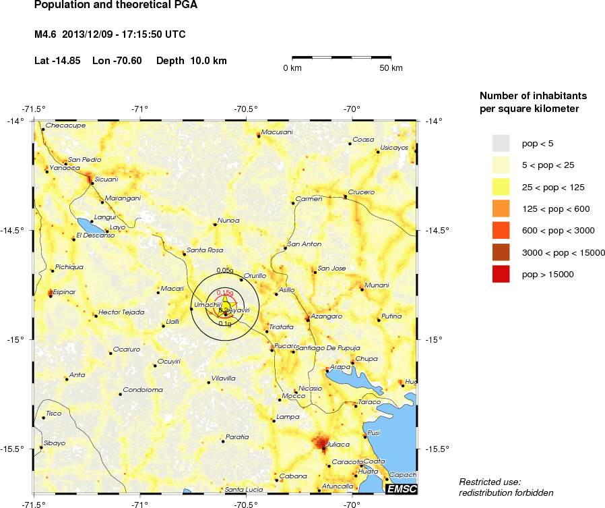
Task: Select the Ayaviri label near the epicenter
Action: (239, 310)
